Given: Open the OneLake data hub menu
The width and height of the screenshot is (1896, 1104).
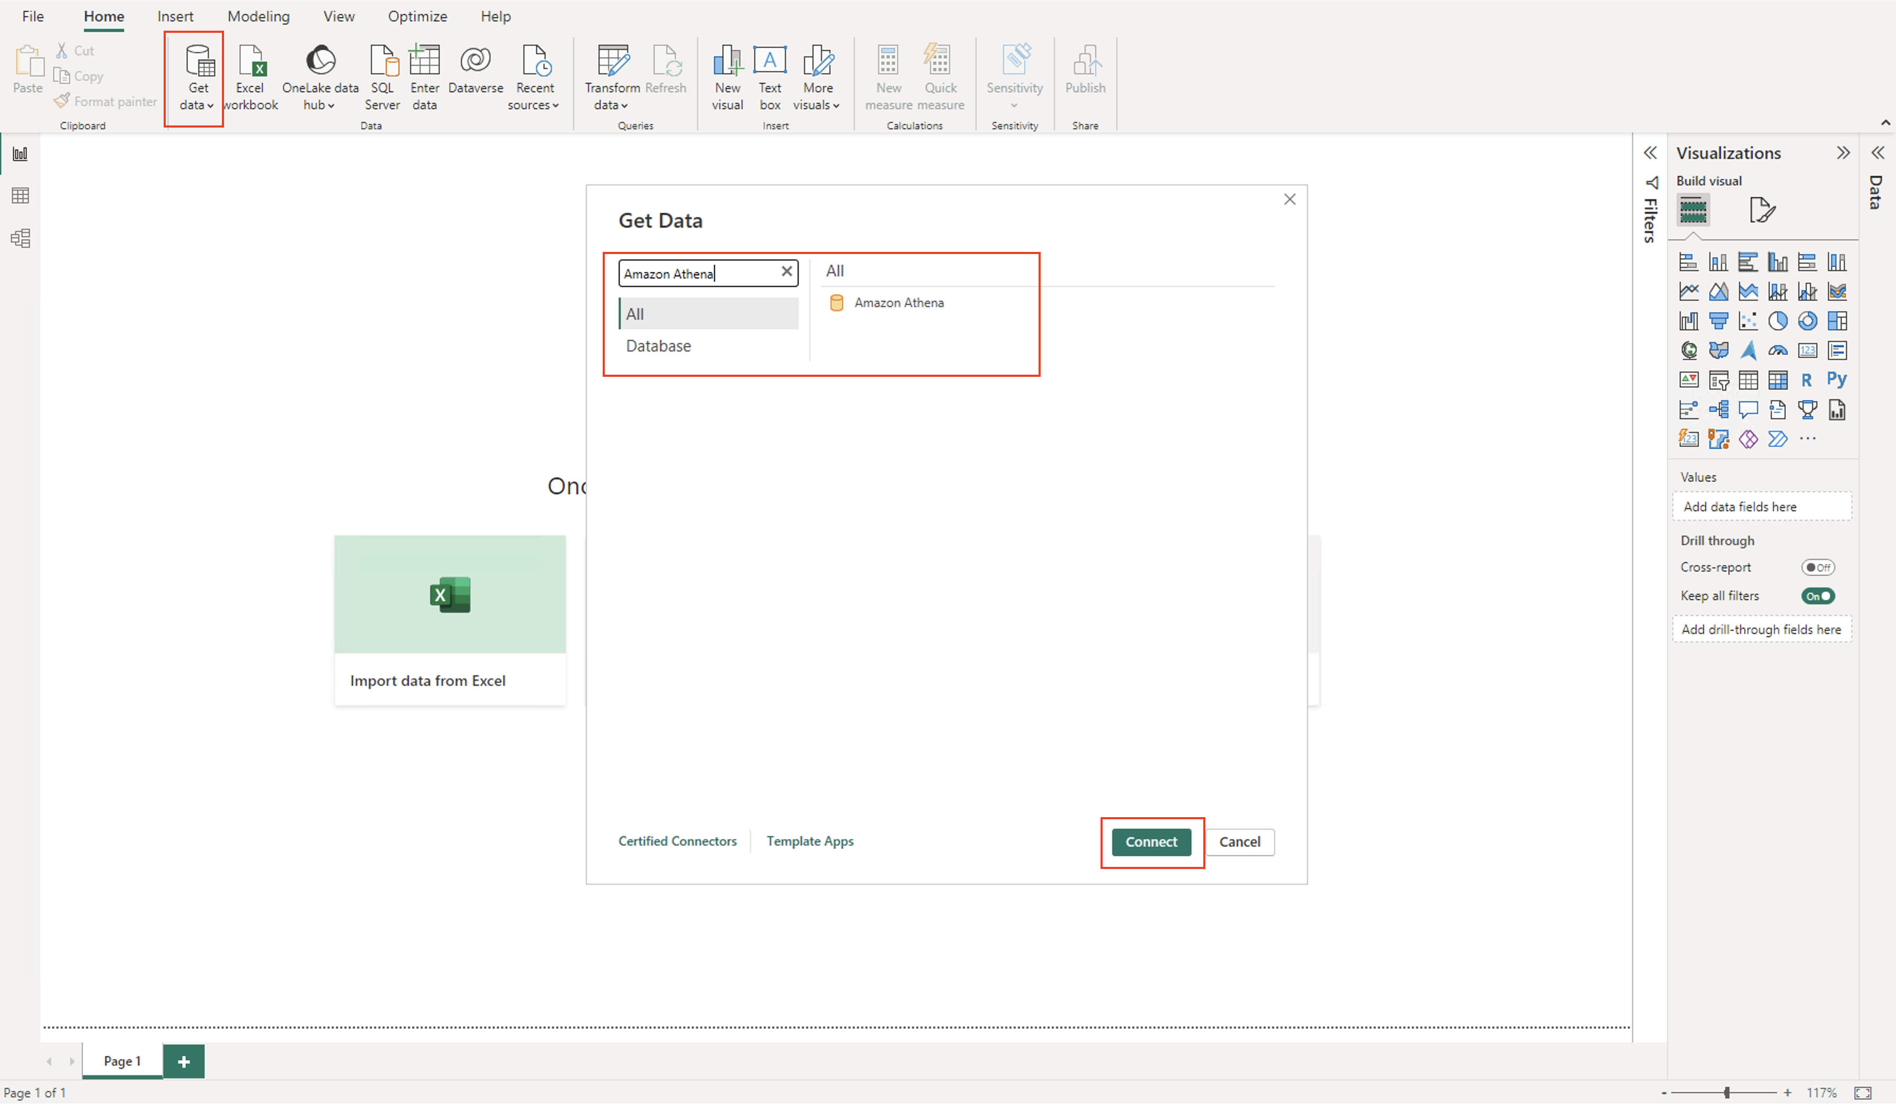Looking at the screenshot, I should point(320,77).
